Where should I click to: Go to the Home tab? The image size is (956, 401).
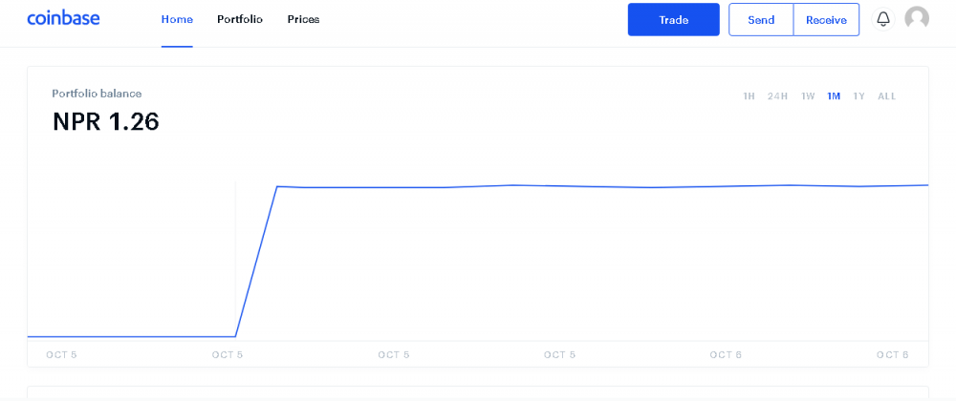coord(177,20)
